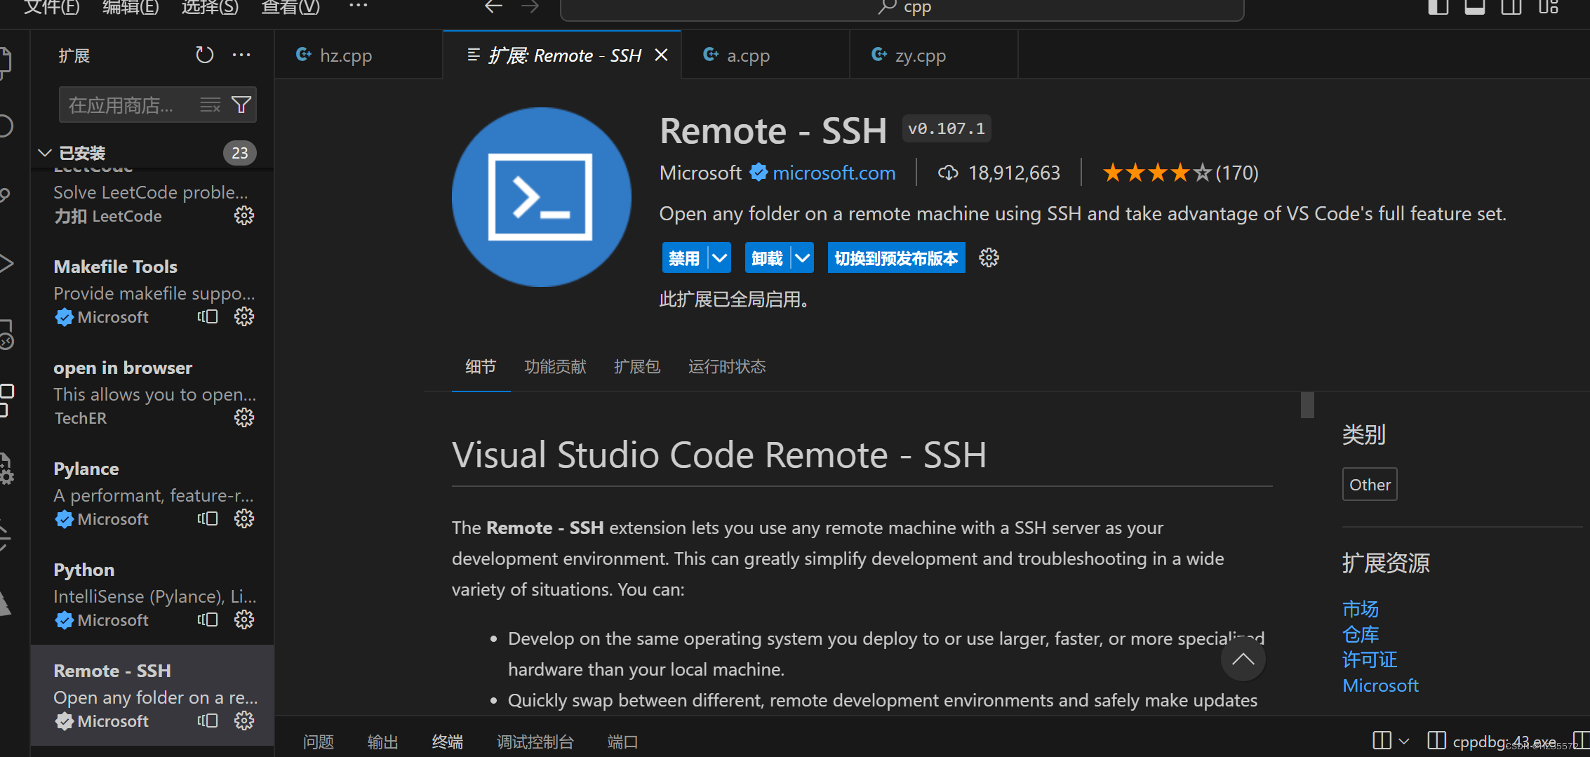Toggle primary sidebar layout icon

[x=1438, y=7]
